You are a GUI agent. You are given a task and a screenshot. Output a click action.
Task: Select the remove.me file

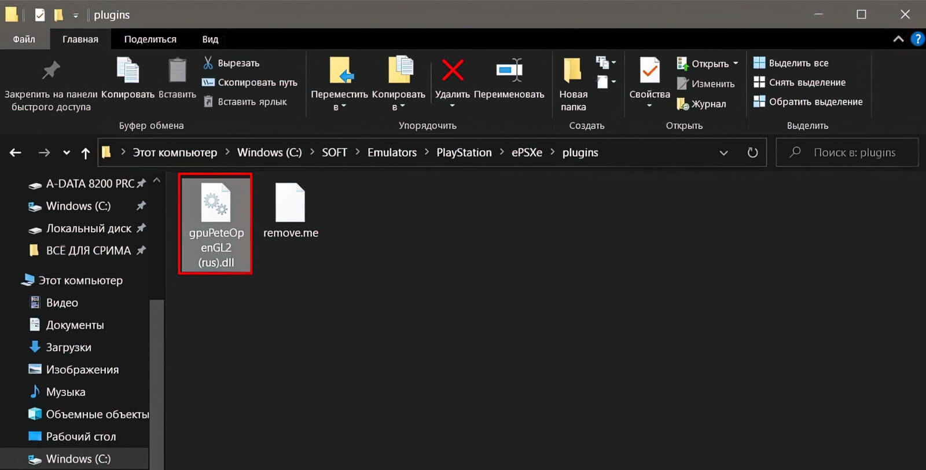[291, 212]
